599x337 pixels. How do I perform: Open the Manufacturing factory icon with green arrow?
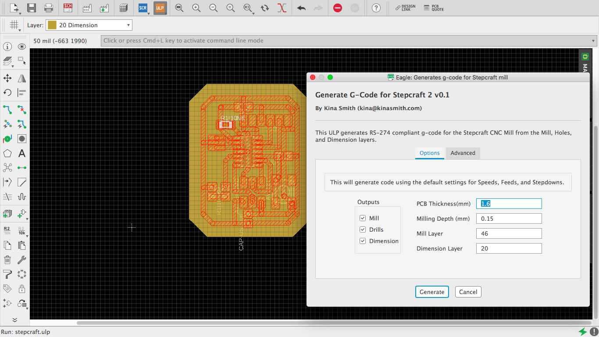104,8
